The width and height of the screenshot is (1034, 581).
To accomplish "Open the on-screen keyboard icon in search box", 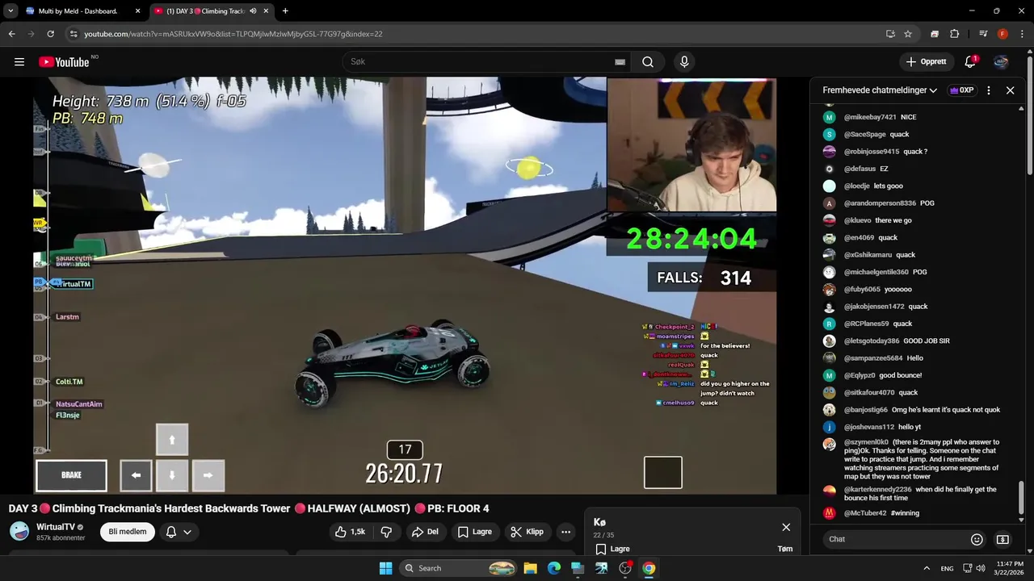I will (620, 62).
